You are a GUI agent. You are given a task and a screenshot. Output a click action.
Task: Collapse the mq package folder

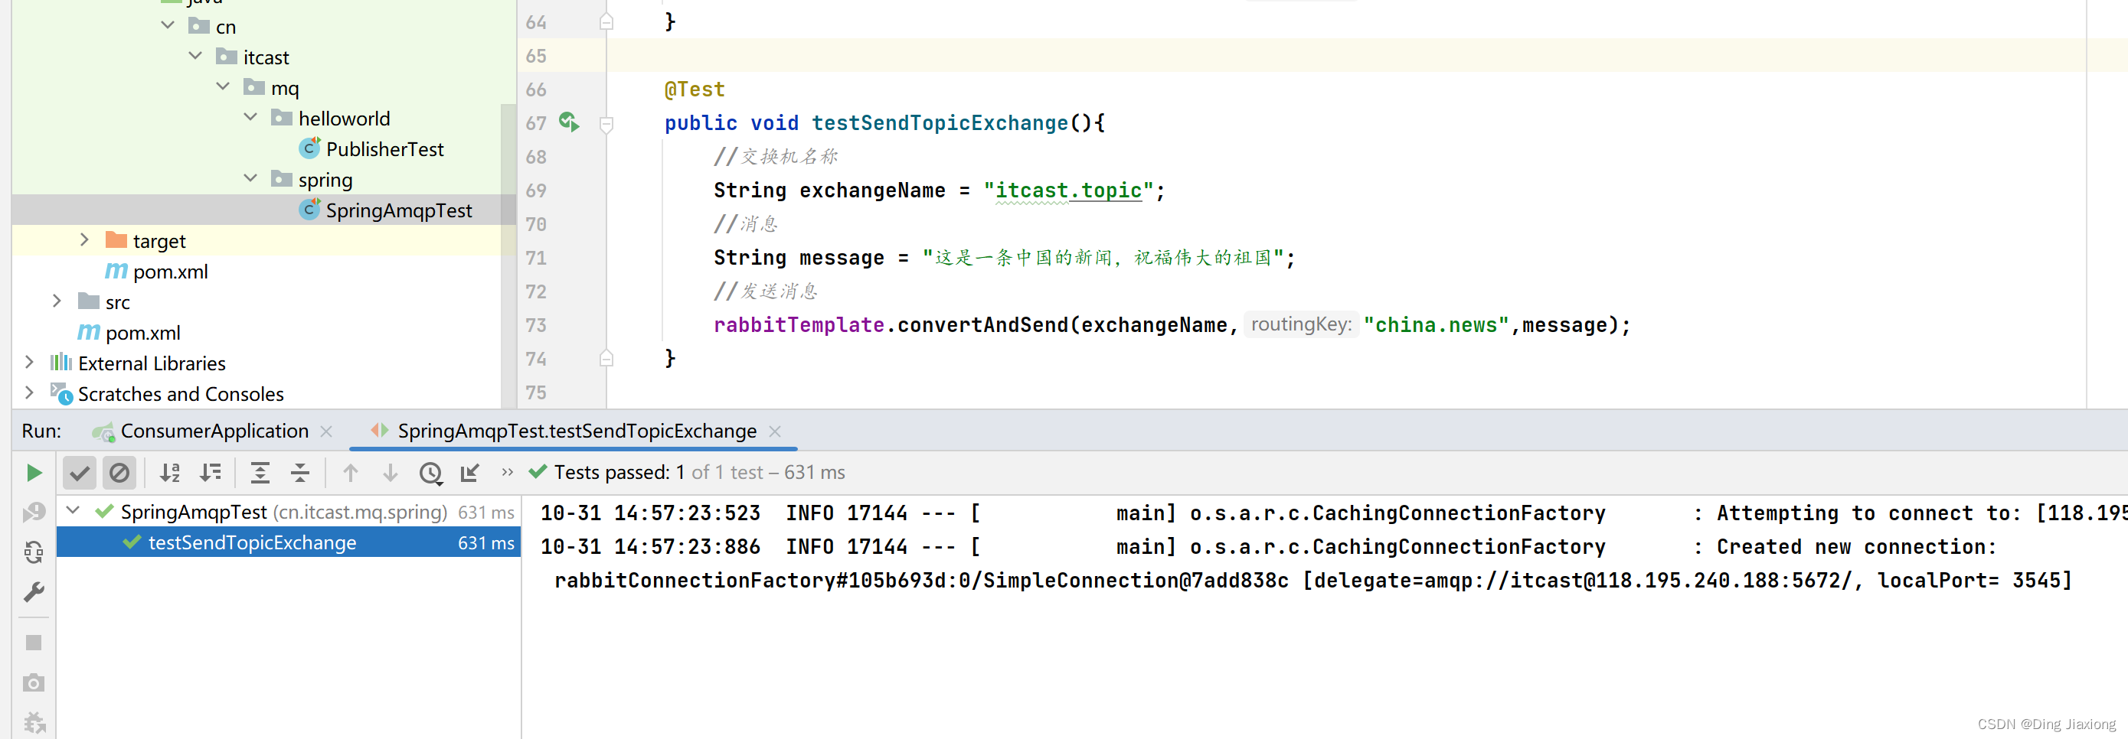pos(223,86)
